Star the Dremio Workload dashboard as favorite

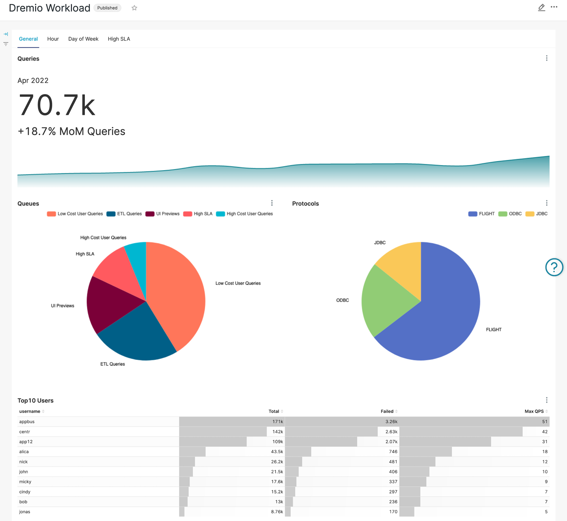(134, 8)
